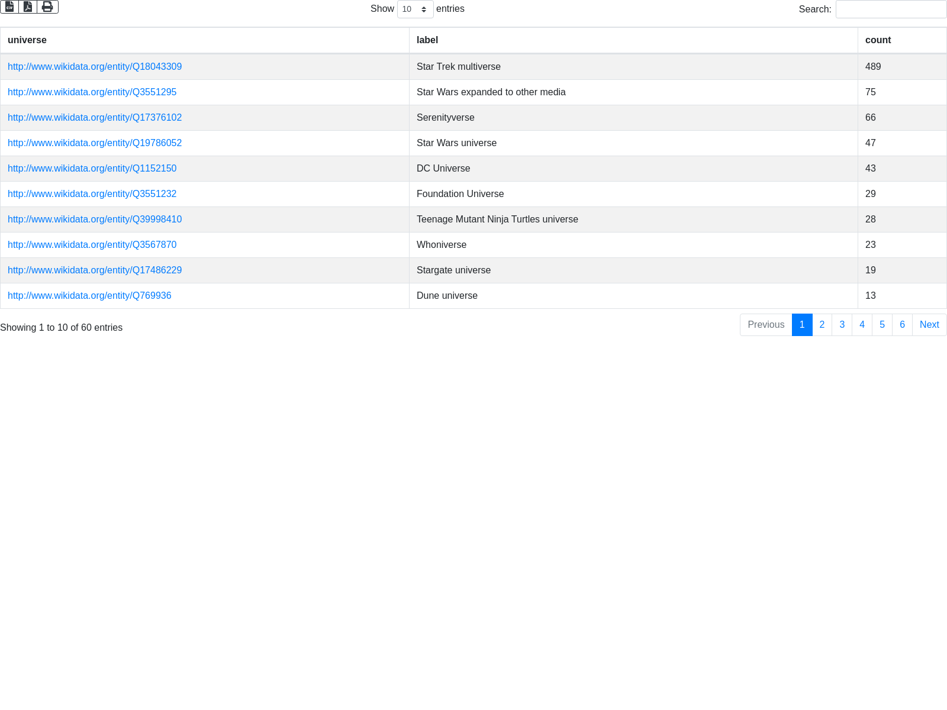This screenshot has width=947, height=710.
Task: Click the Previous pagination button
Action: pos(766,325)
